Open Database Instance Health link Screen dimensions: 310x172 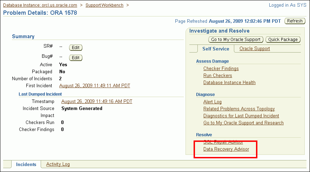click(x=229, y=83)
